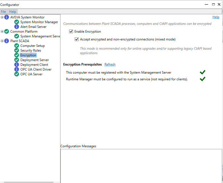223x183 pixels.
Task: Select Deployment Server in the tree
Action: [x=34, y=60]
